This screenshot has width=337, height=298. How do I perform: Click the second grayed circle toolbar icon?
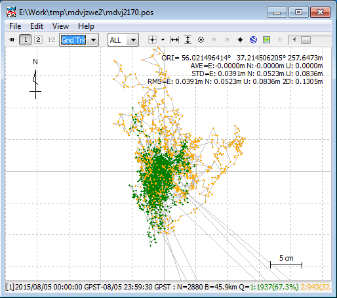[x=228, y=40]
